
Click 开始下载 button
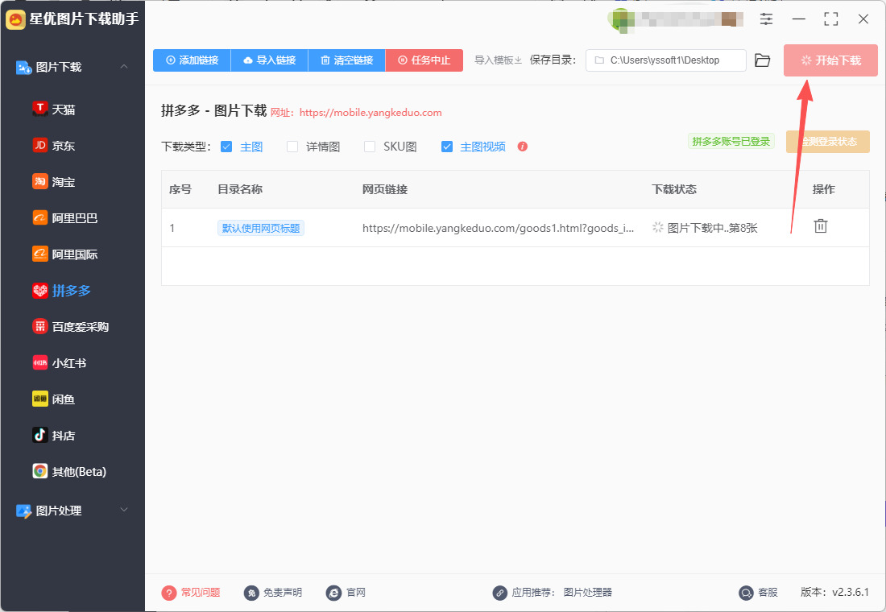(830, 60)
